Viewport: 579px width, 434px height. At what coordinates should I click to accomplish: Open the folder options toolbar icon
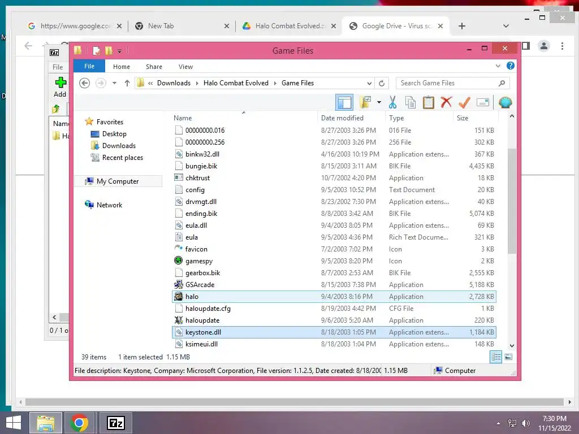(366, 102)
